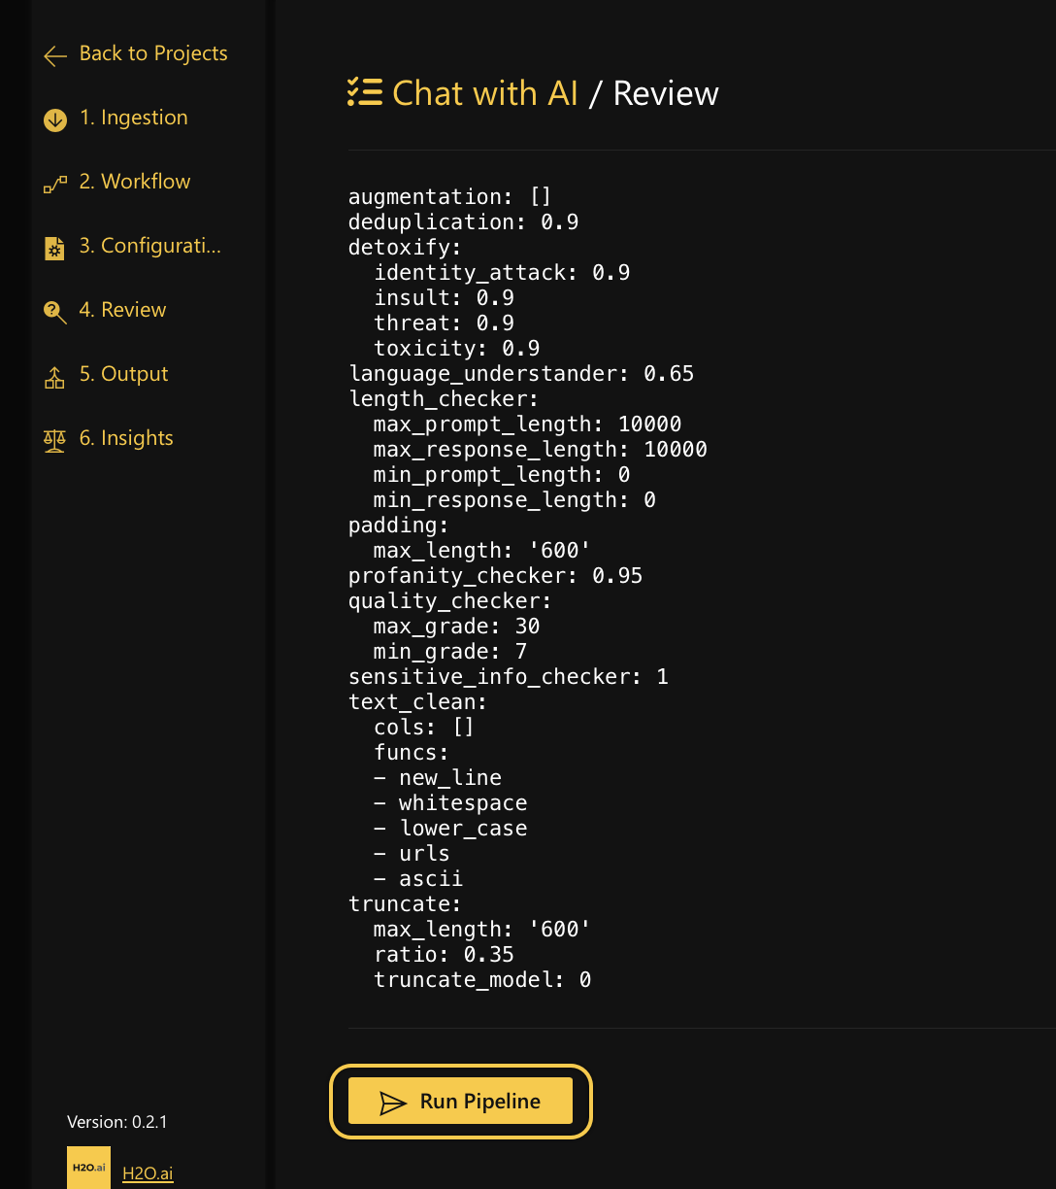Click the back arrow icon
1056x1189 pixels.
pyautogui.click(x=55, y=55)
